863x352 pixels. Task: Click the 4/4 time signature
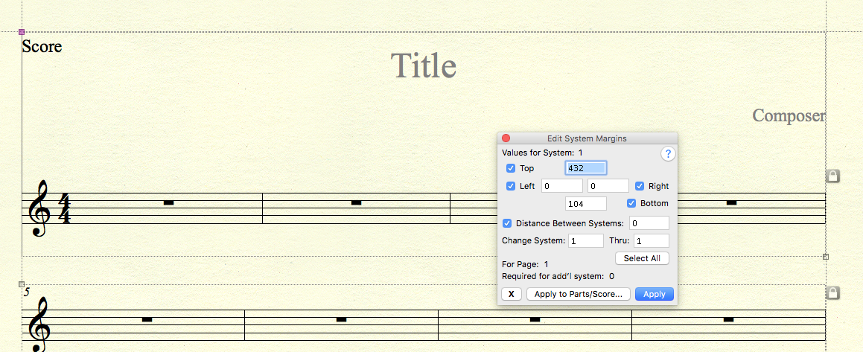(x=63, y=208)
